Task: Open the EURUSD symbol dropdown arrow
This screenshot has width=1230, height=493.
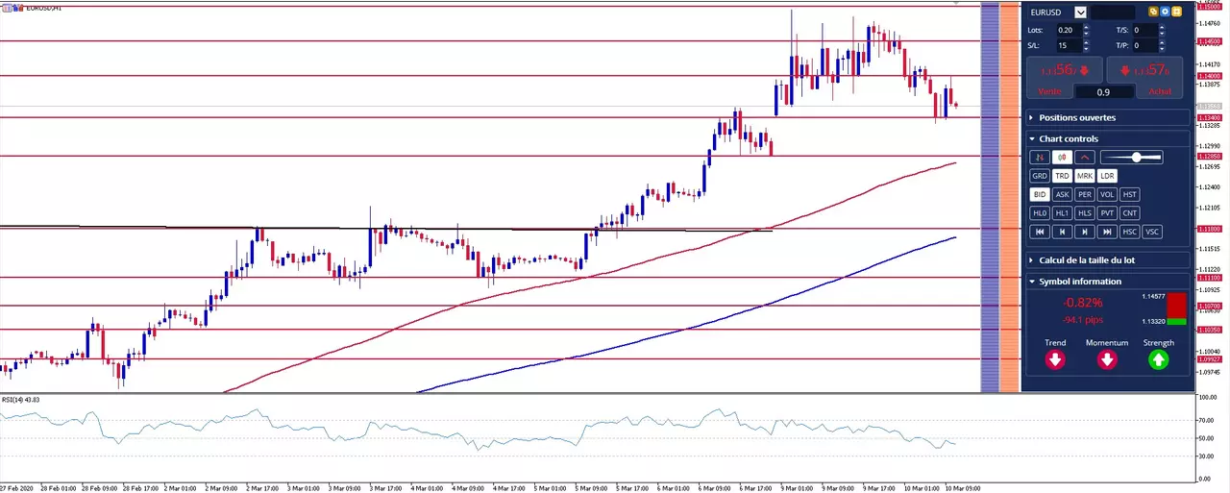Action: tap(1080, 12)
